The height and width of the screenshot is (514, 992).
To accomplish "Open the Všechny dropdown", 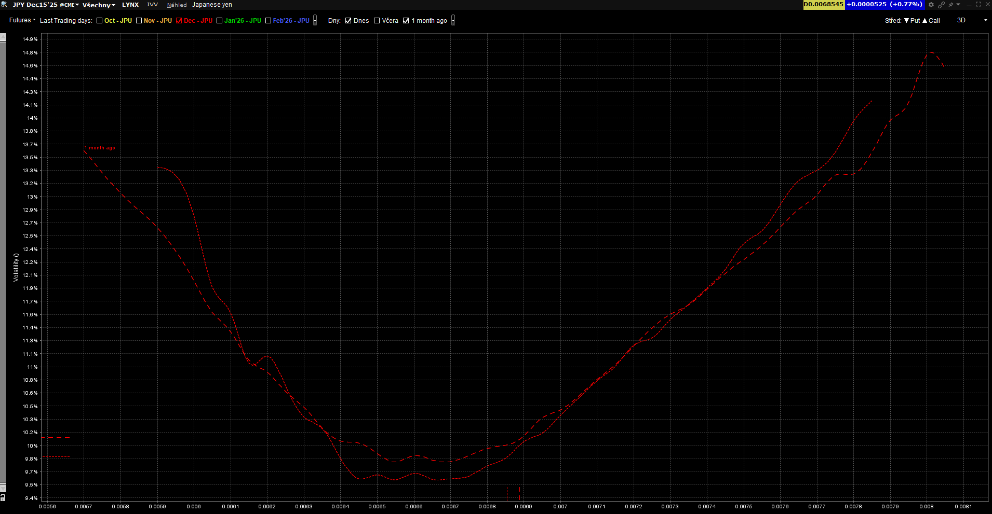I will click(x=99, y=5).
